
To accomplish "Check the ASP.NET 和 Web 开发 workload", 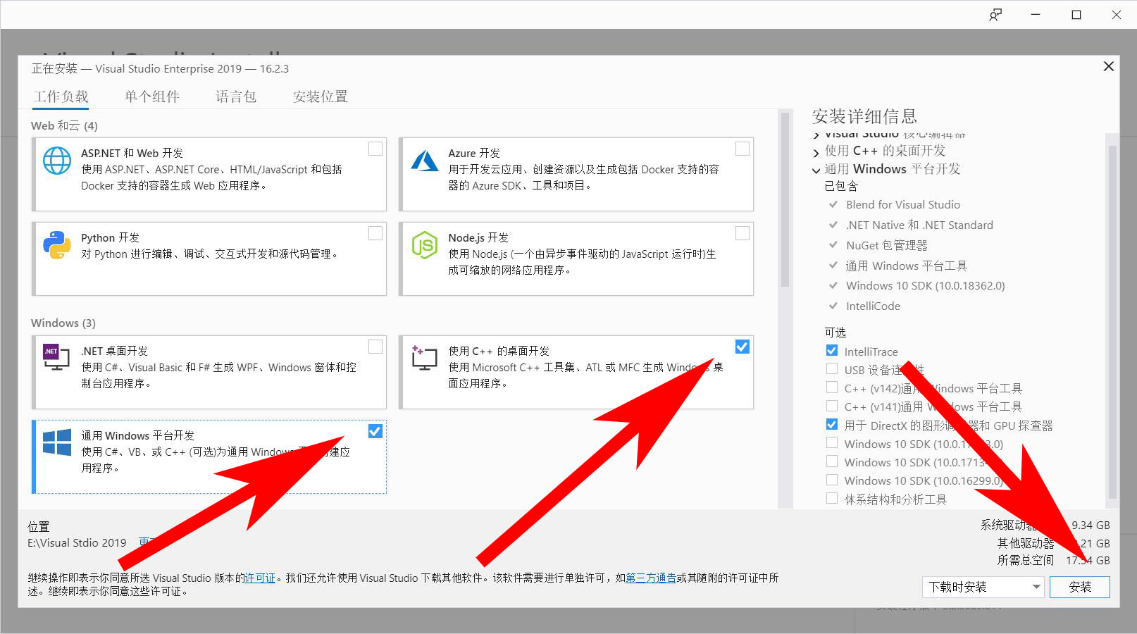I will pyautogui.click(x=375, y=149).
